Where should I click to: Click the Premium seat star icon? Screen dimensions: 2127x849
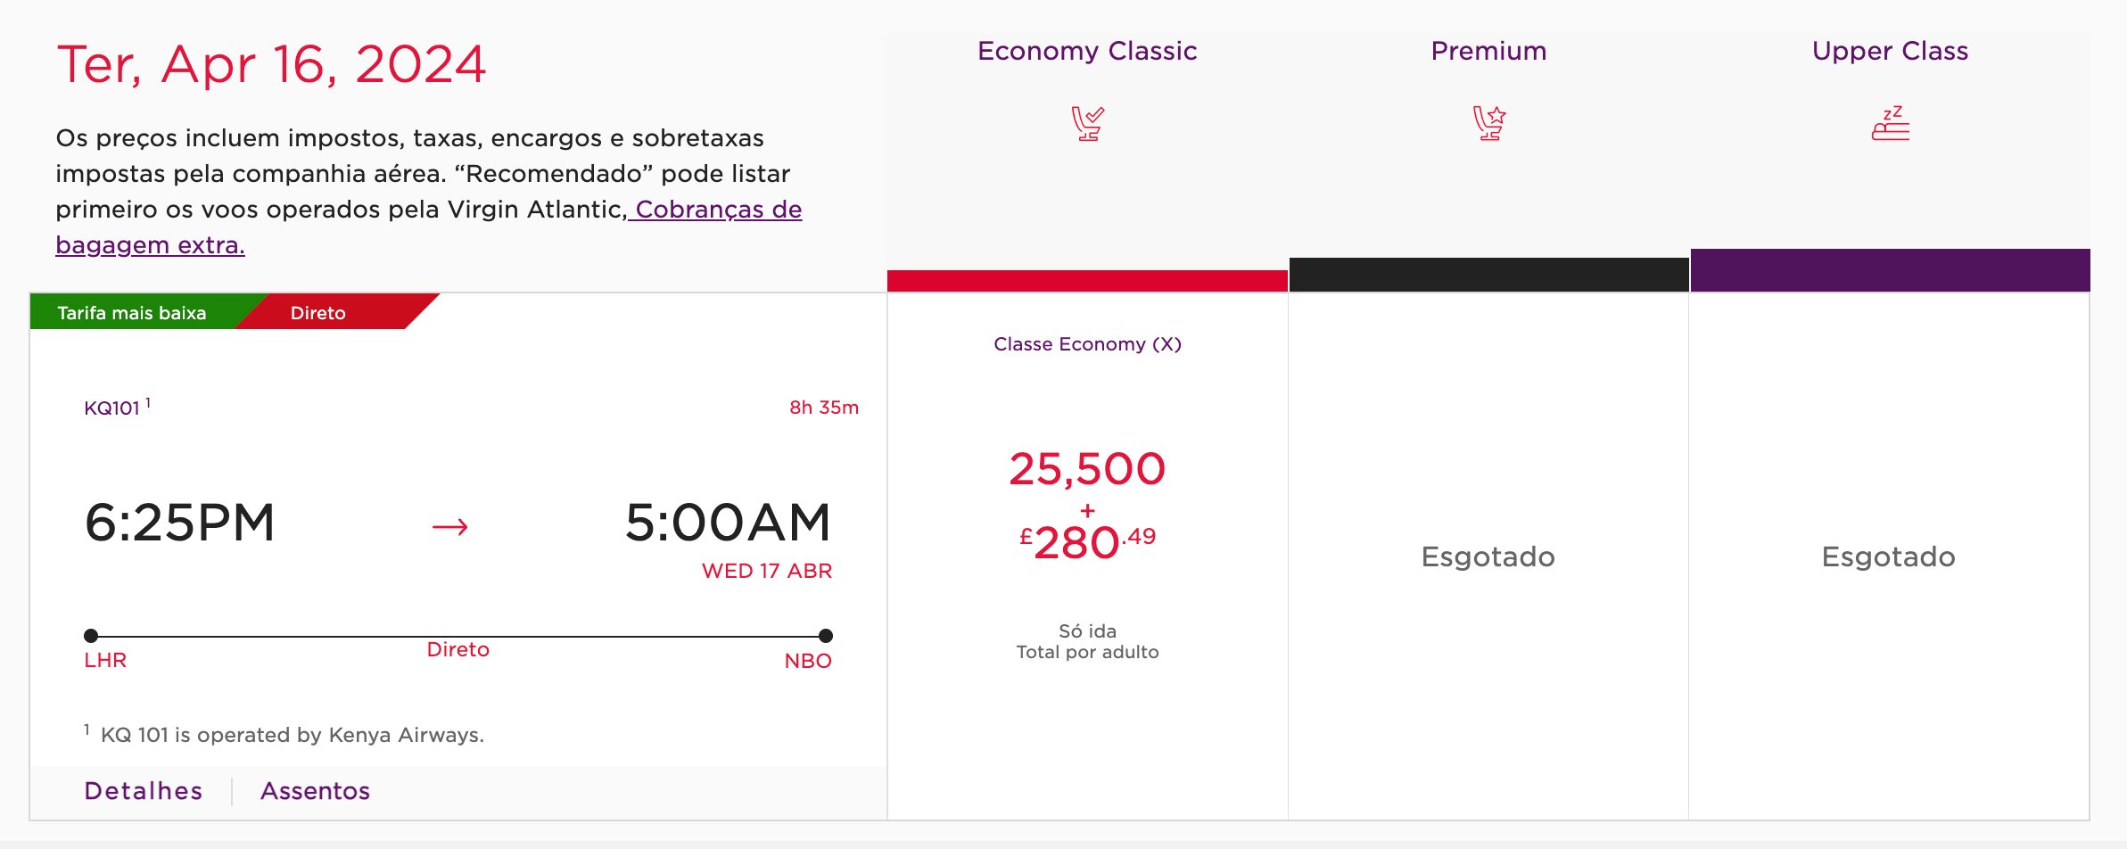1488,124
